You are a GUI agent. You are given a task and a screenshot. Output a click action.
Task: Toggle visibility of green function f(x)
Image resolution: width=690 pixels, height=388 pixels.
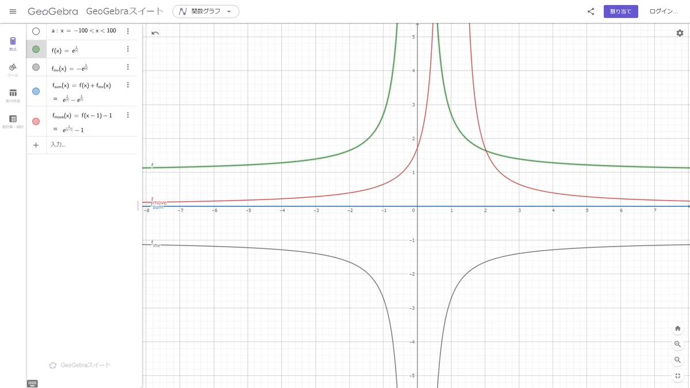36,49
